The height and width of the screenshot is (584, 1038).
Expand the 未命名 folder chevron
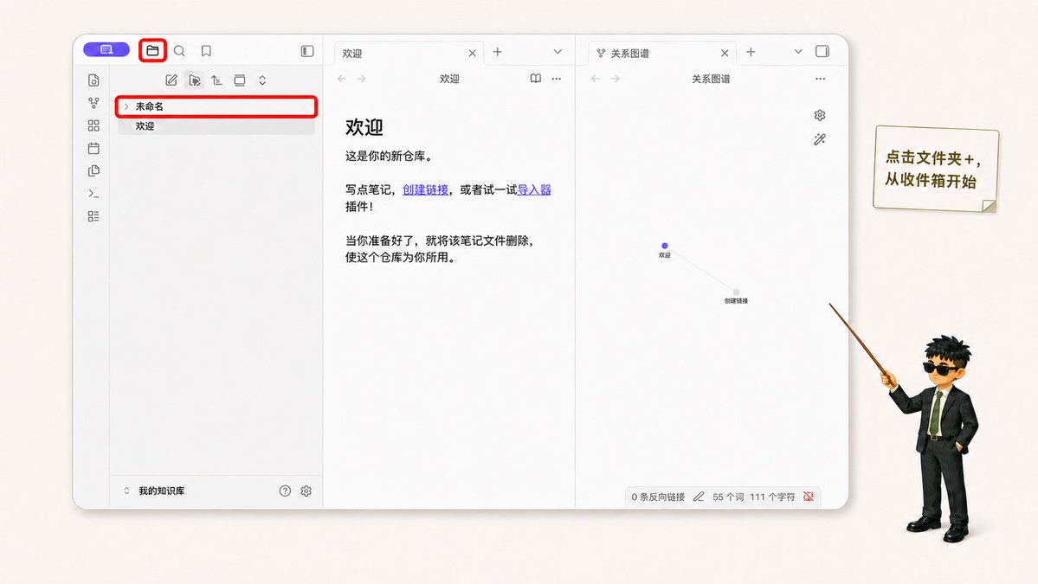[126, 106]
